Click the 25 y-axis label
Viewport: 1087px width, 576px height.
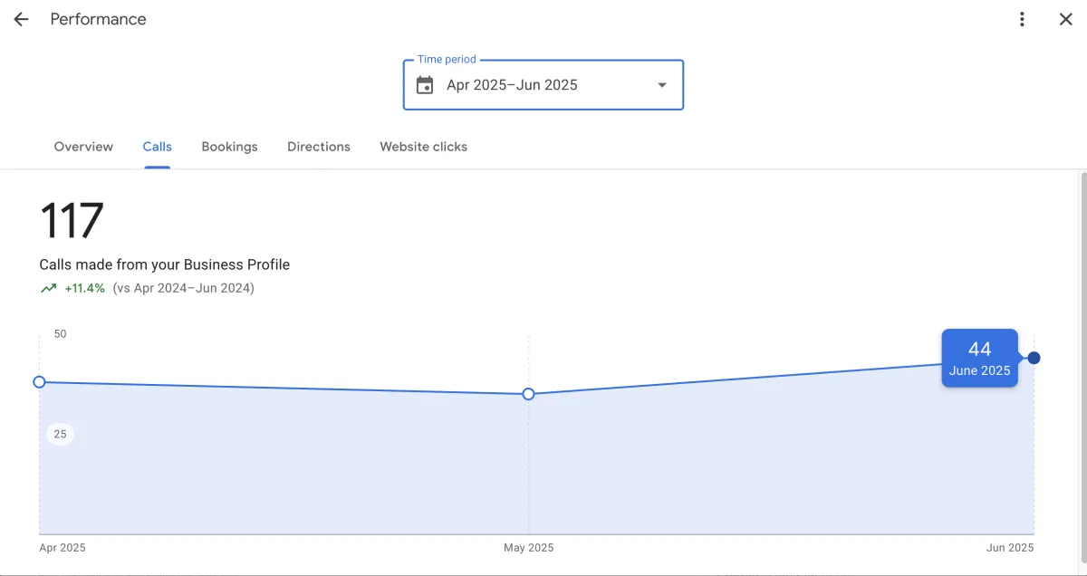coord(60,434)
